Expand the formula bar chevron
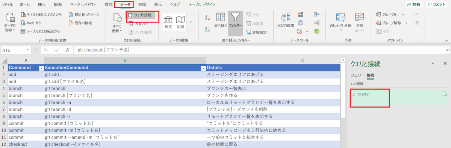This screenshot has height=148, width=451. 447,50
